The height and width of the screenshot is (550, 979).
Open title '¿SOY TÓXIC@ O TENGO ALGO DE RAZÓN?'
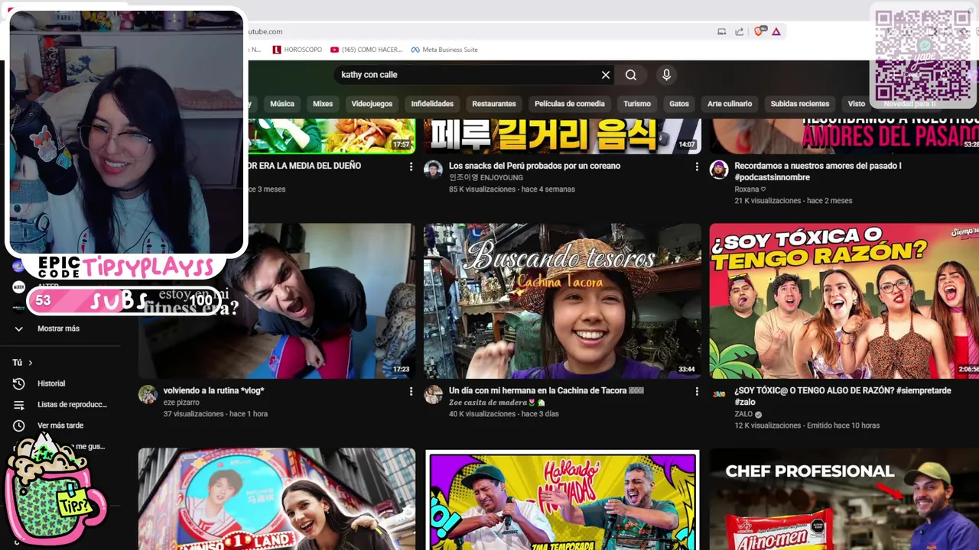[843, 396]
